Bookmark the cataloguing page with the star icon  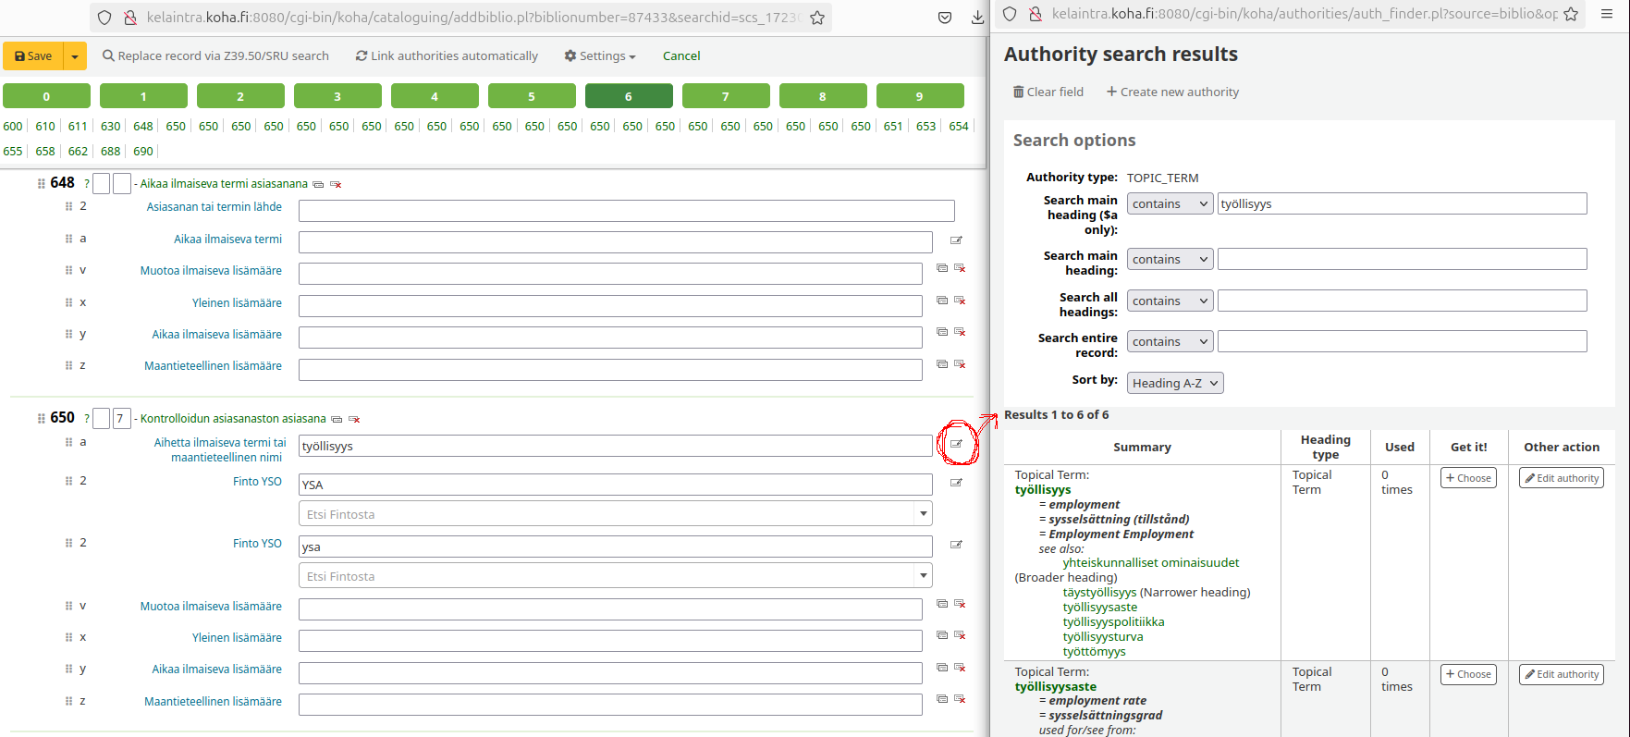click(x=817, y=18)
